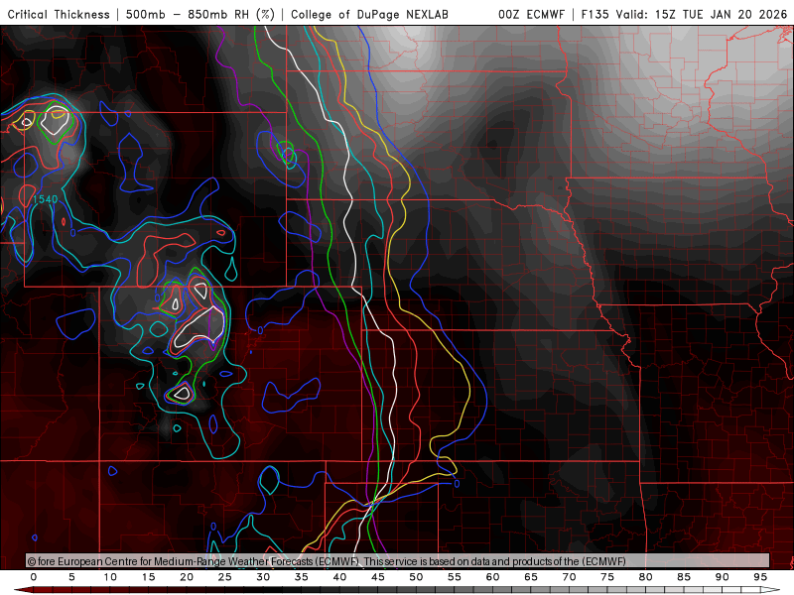Viewport: 794px width, 595px height.
Task: Click the '0' value on the RH scale
Action: click(x=34, y=577)
